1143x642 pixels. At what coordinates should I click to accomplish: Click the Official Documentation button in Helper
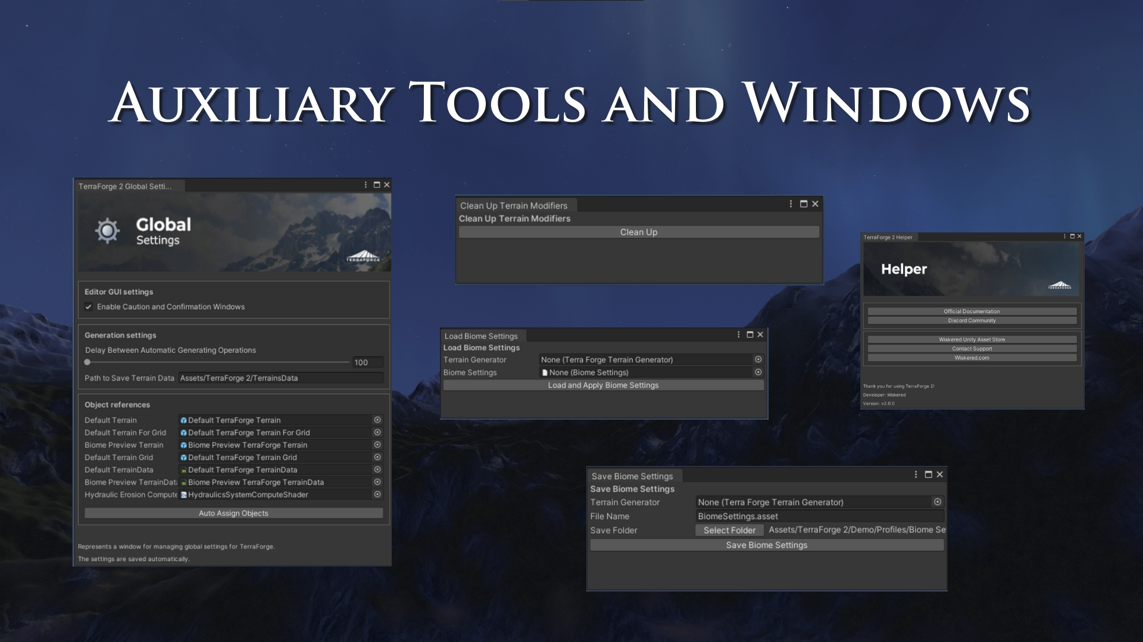point(972,311)
